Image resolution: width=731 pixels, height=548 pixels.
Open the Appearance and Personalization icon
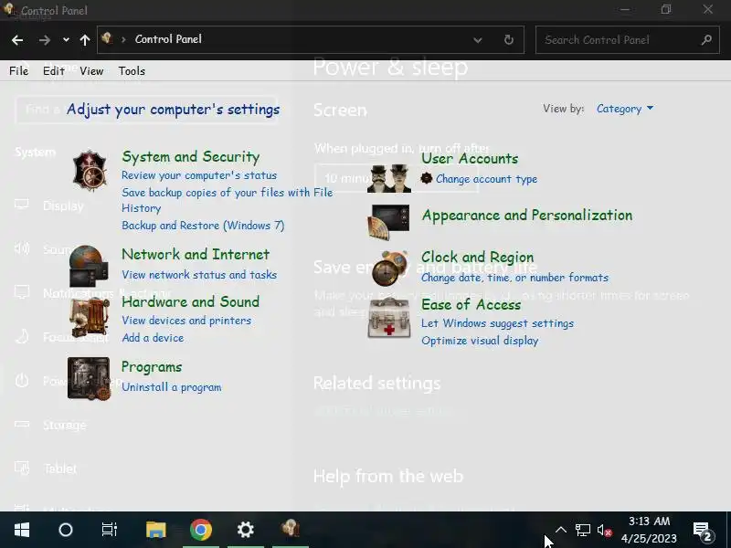coord(389,222)
